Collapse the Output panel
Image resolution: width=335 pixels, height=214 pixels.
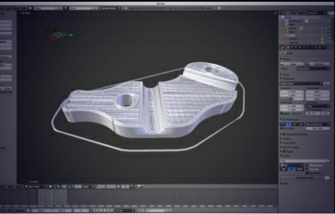point(285,156)
